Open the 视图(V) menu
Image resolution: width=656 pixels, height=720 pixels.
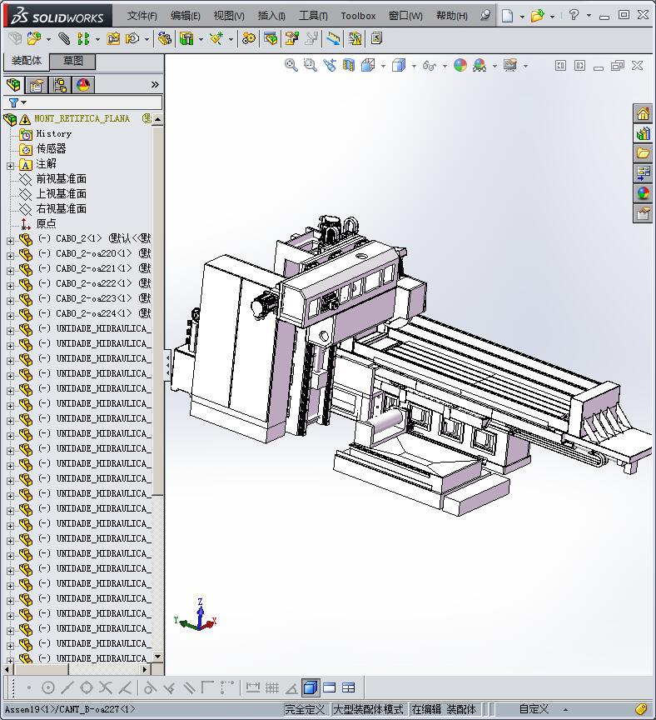[229, 16]
